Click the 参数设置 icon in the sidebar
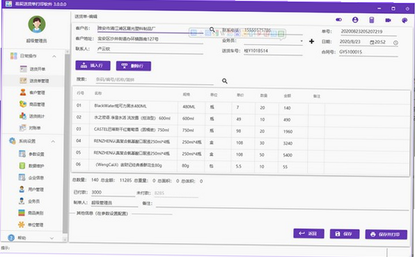The image size is (415, 257). (22, 154)
